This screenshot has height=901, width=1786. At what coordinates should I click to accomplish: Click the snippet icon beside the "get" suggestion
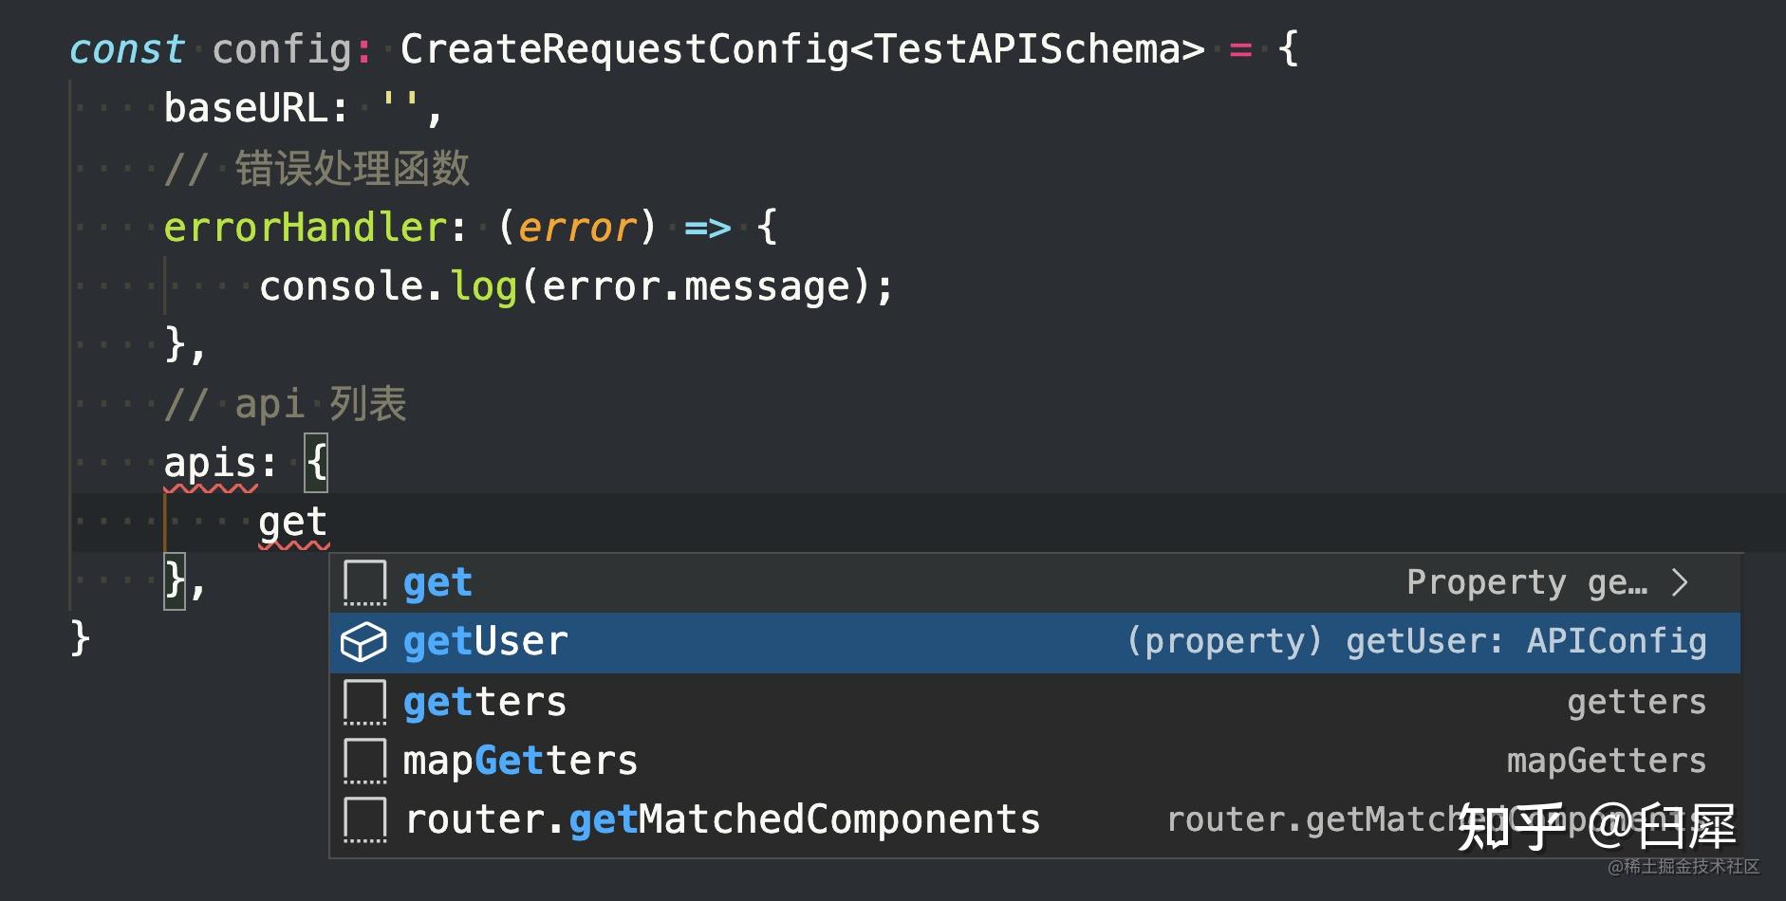(x=364, y=582)
